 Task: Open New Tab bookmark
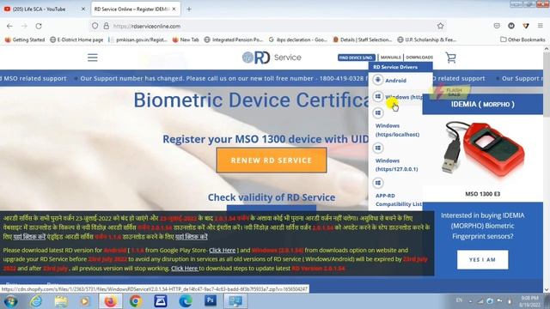[186, 39]
